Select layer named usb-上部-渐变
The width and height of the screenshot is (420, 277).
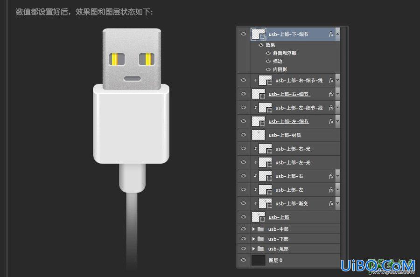point(292,204)
